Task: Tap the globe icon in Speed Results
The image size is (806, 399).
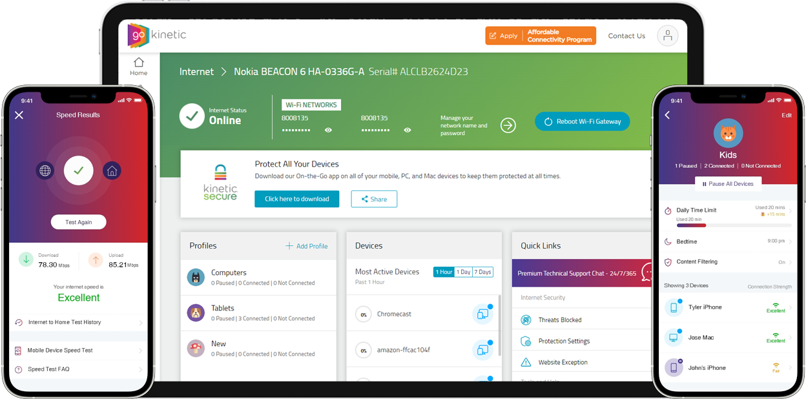Action: pyautogui.click(x=45, y=171)
